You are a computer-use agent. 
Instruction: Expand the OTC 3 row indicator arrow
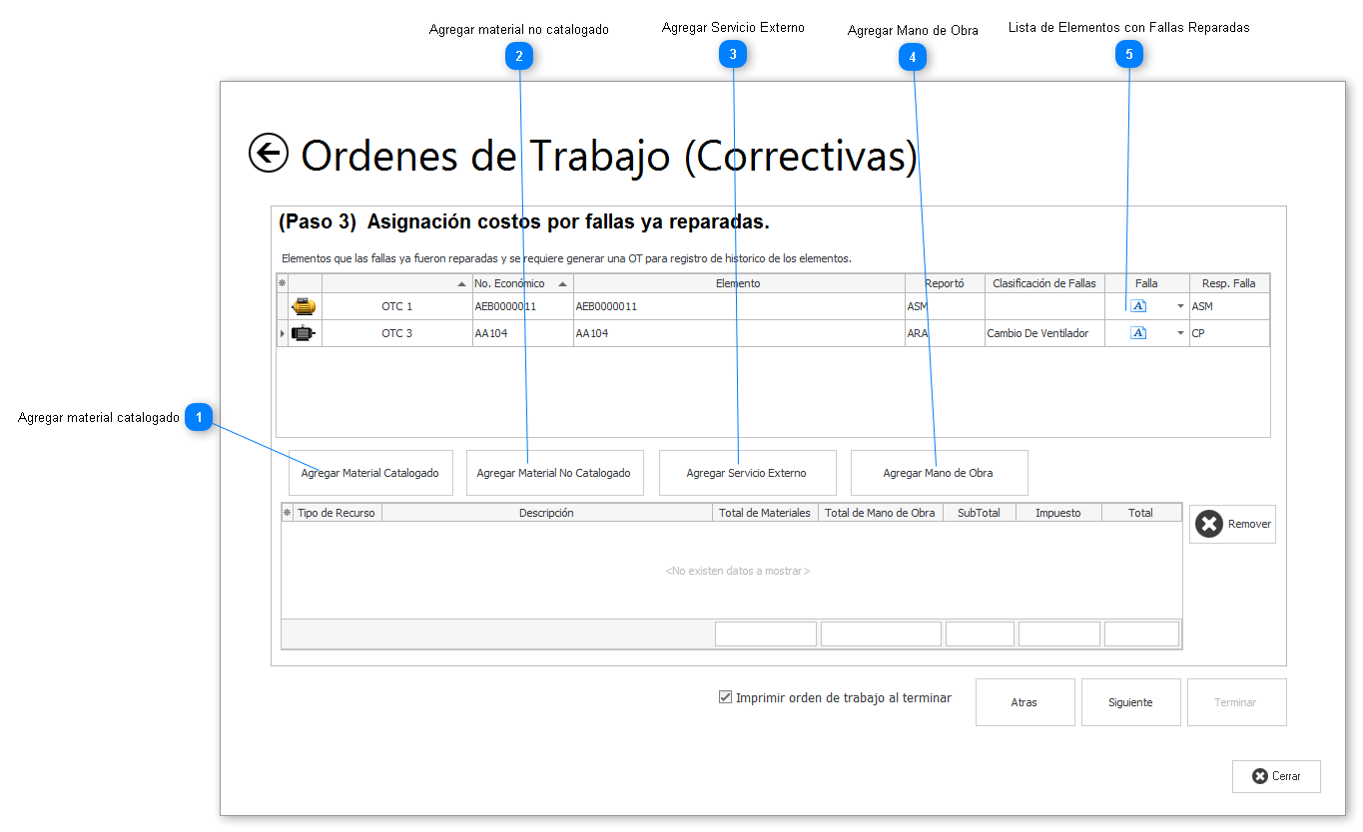[282, 333]
